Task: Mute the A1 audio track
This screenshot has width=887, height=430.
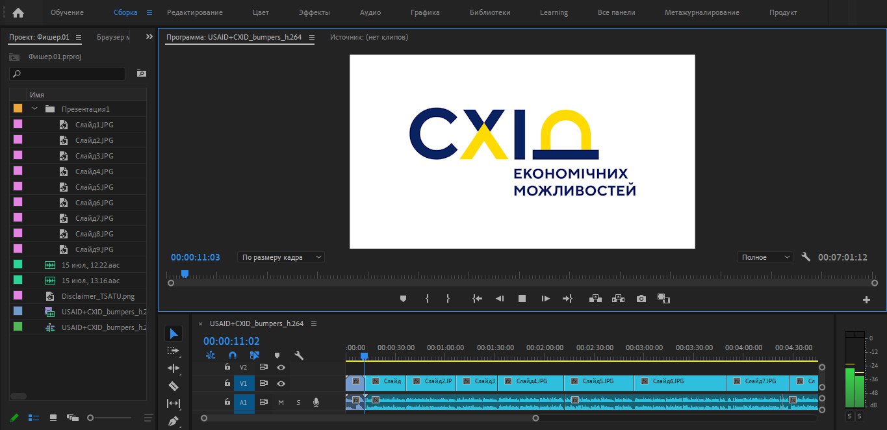Action: click(281, 402)
